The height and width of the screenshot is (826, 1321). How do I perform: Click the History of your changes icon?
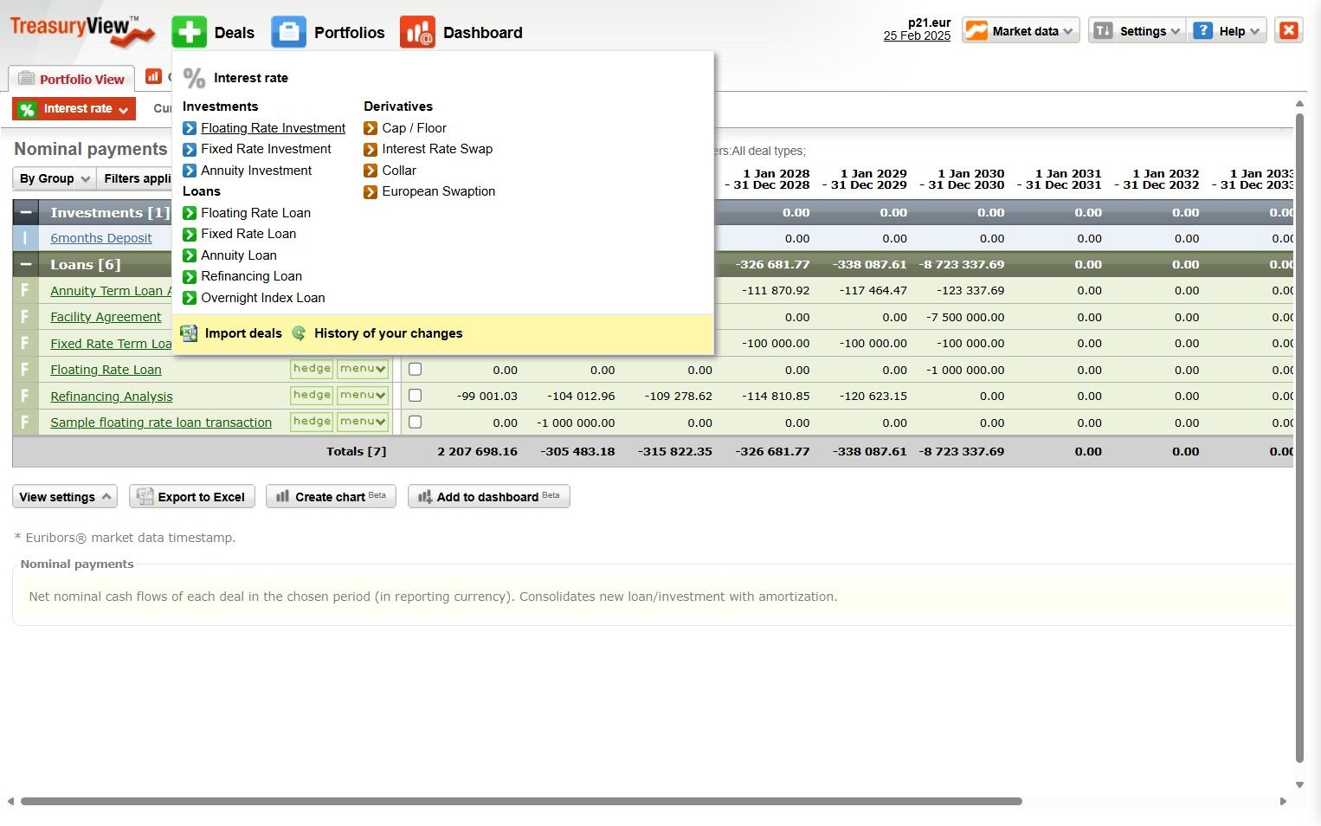[x=299, y=333]
